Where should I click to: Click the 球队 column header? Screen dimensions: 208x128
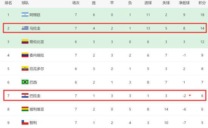coord(25,3)
